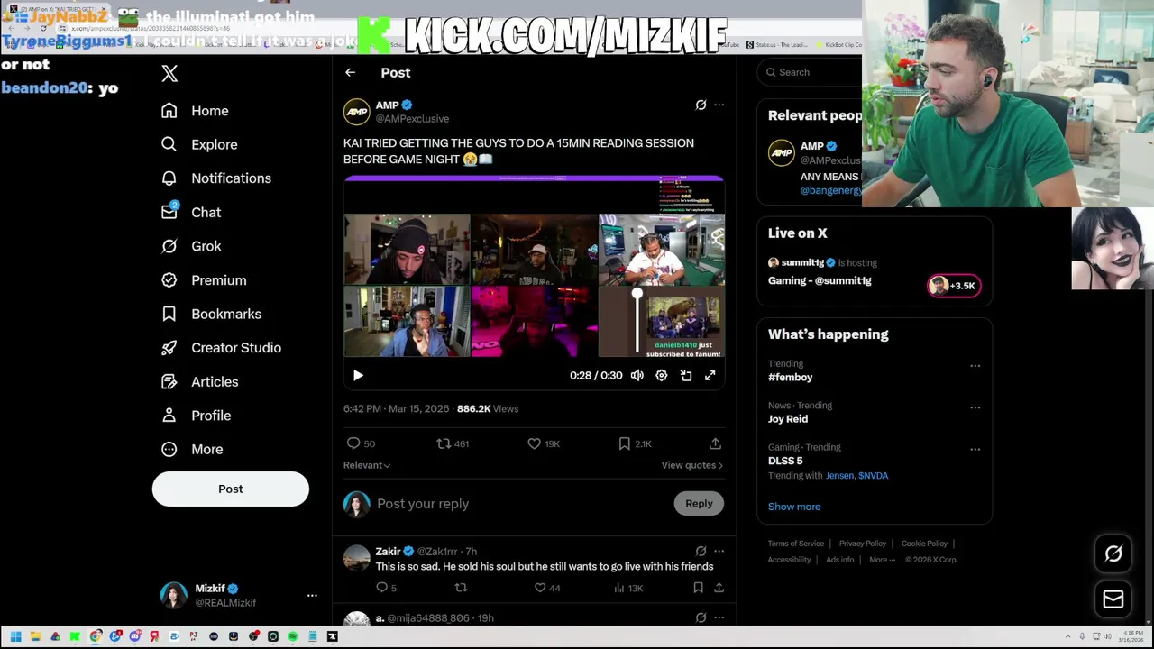Open More menu in sidebar

[x=191, y=450]
